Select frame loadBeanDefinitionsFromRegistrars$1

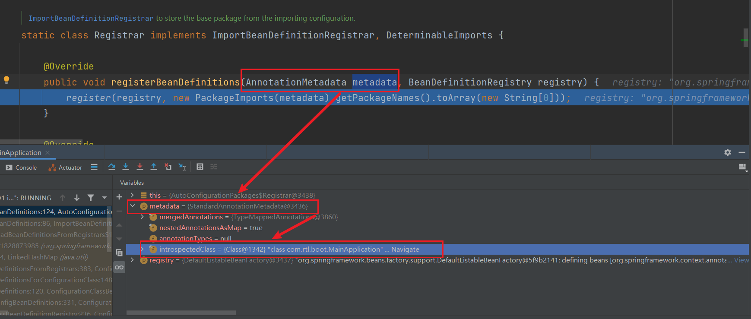[x=56, y=234]
